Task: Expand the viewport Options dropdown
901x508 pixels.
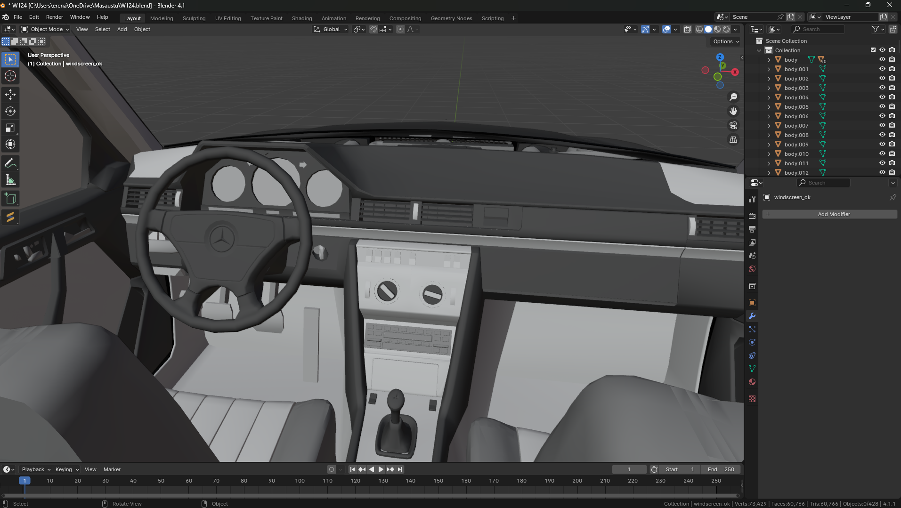Action: coord(726,41)
